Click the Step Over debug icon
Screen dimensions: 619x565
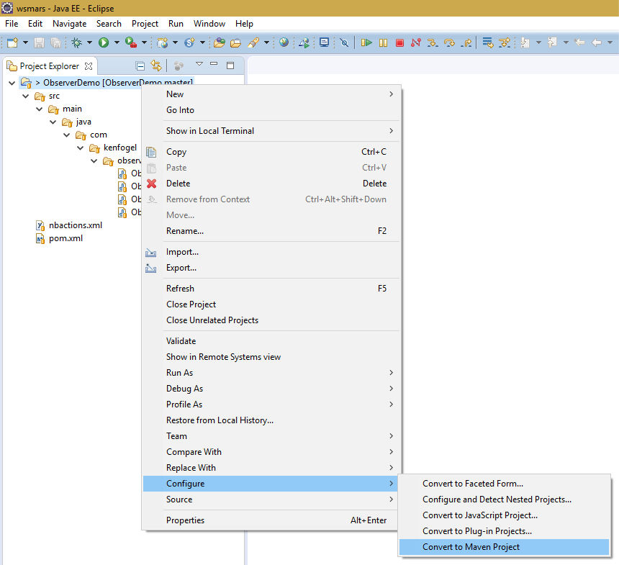[450, 43]
